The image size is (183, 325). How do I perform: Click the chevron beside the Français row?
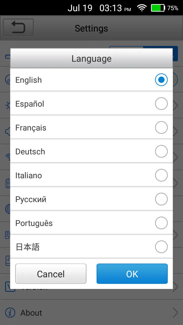coord(176,131)
